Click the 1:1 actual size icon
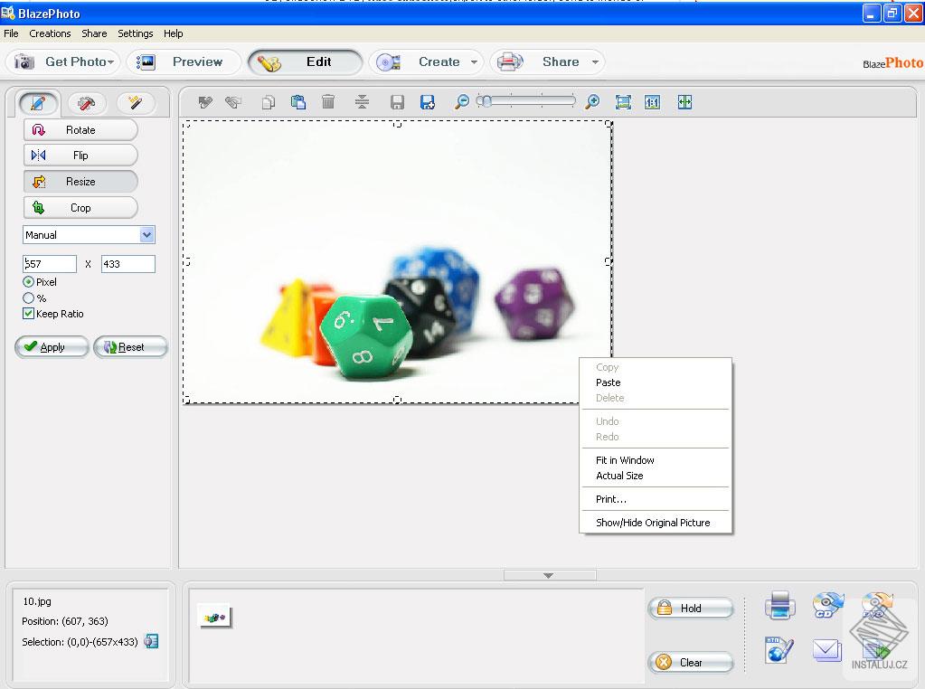Screen dimensions: 925x689 (x=653, y=102)
